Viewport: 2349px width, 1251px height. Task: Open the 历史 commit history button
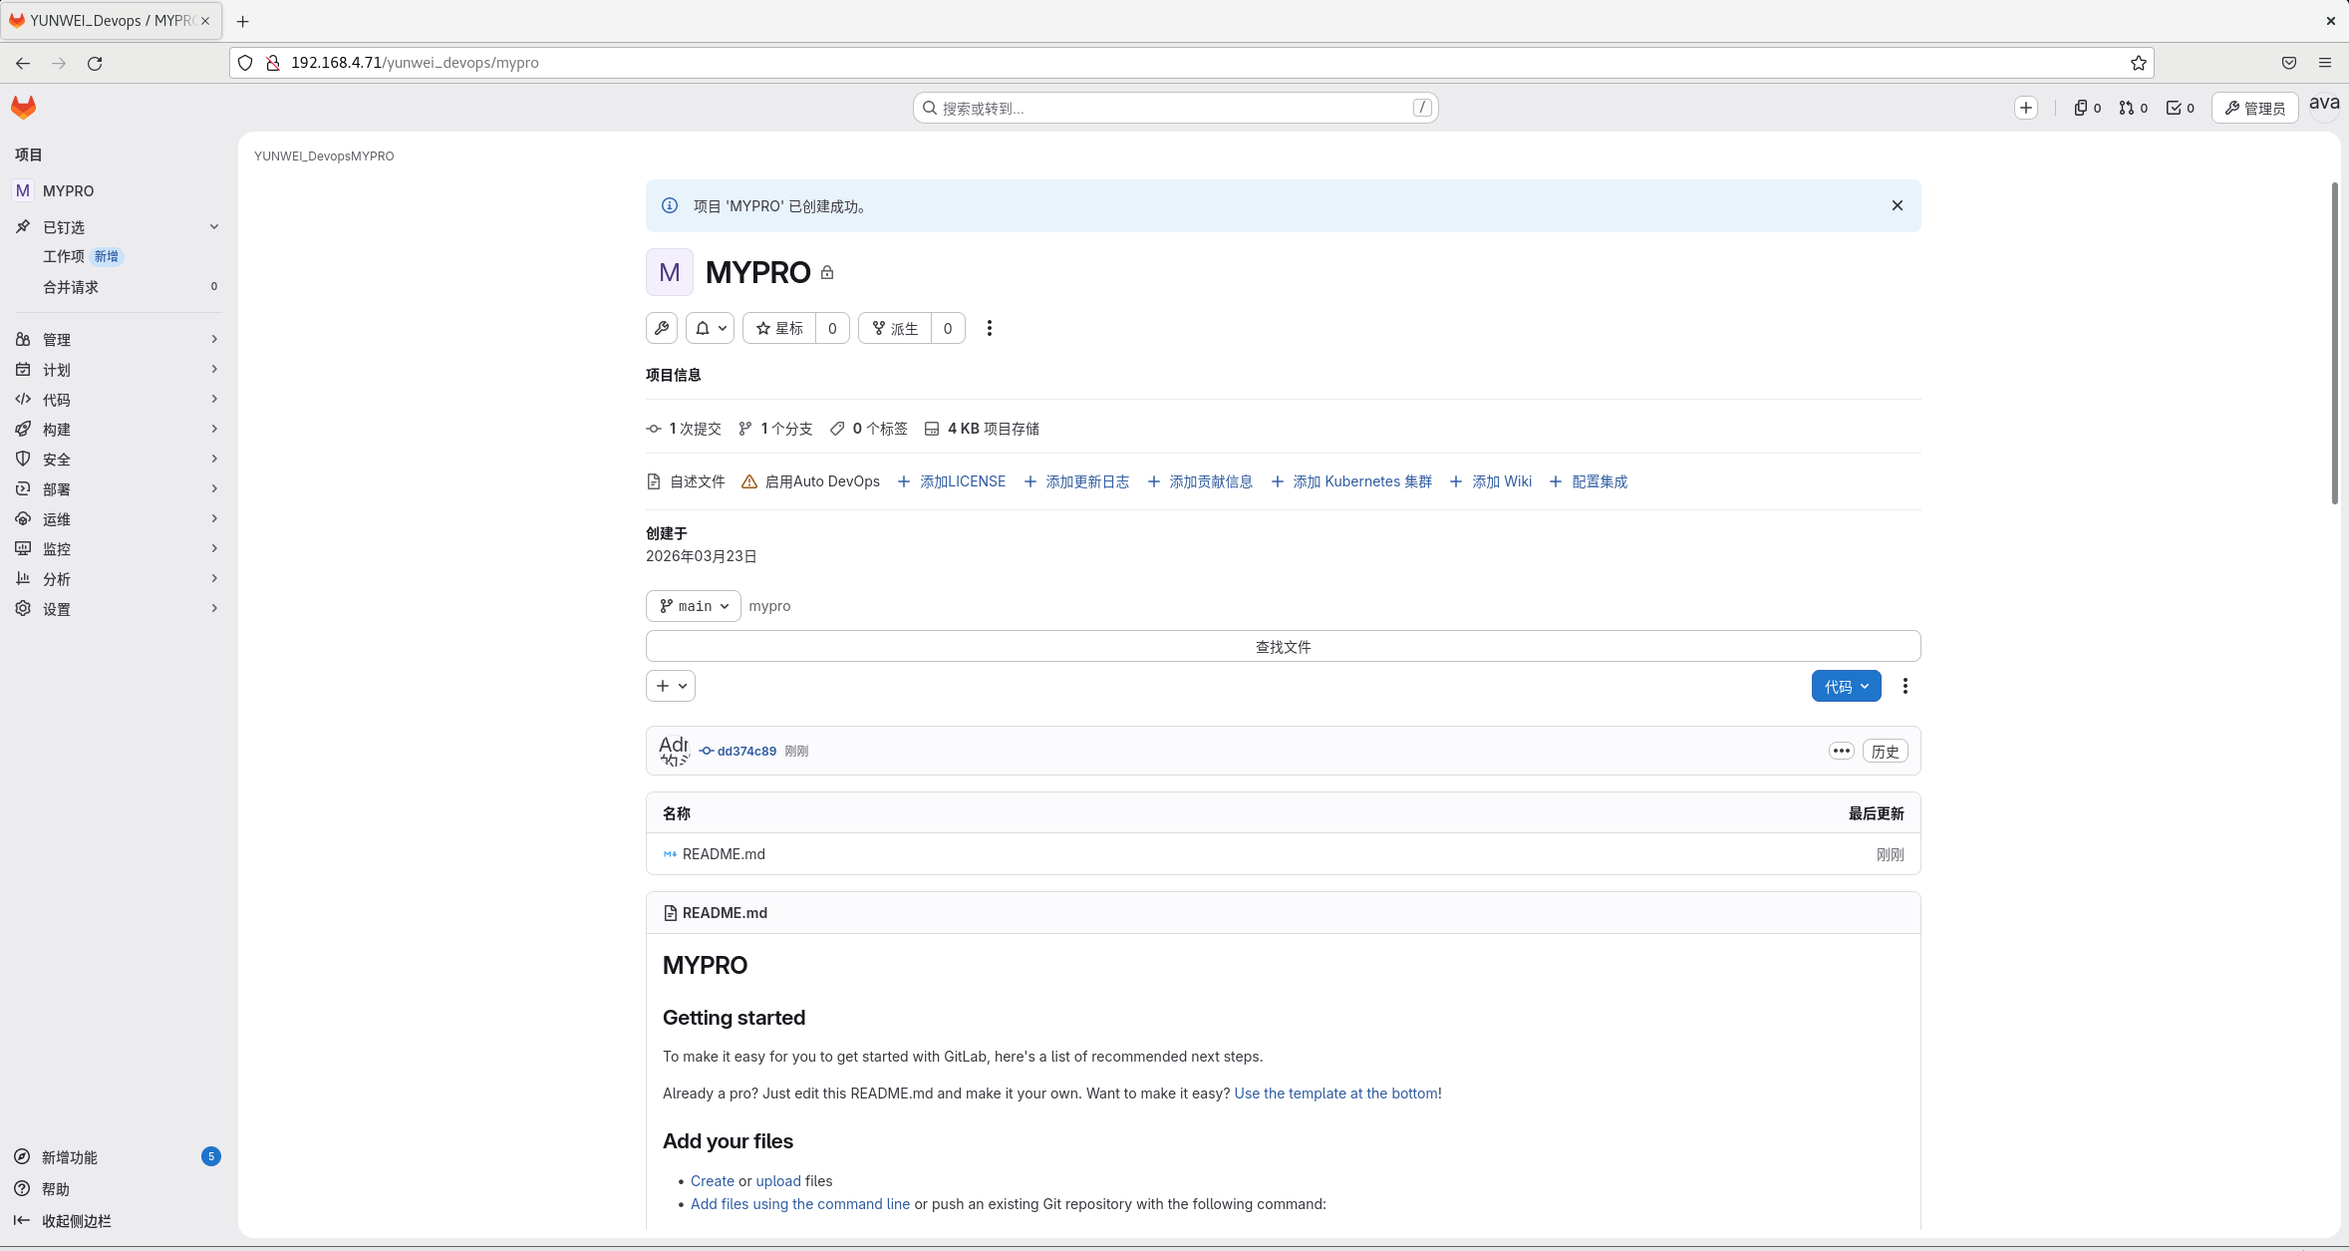pyautogui.click(x=1885, y=752)
